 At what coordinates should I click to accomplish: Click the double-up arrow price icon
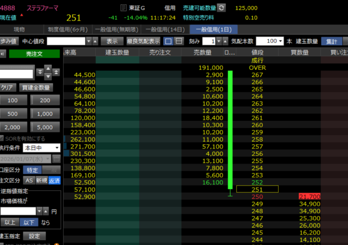tap(56, 72)
